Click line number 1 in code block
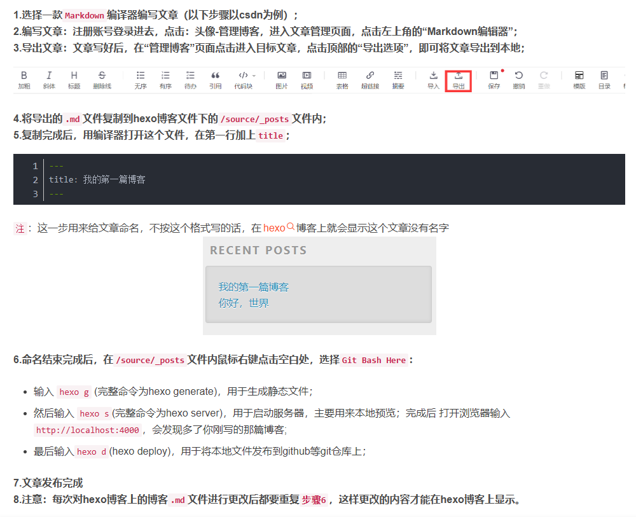The width and height of the screenshot is (636, 517). (x=35, y=166)
